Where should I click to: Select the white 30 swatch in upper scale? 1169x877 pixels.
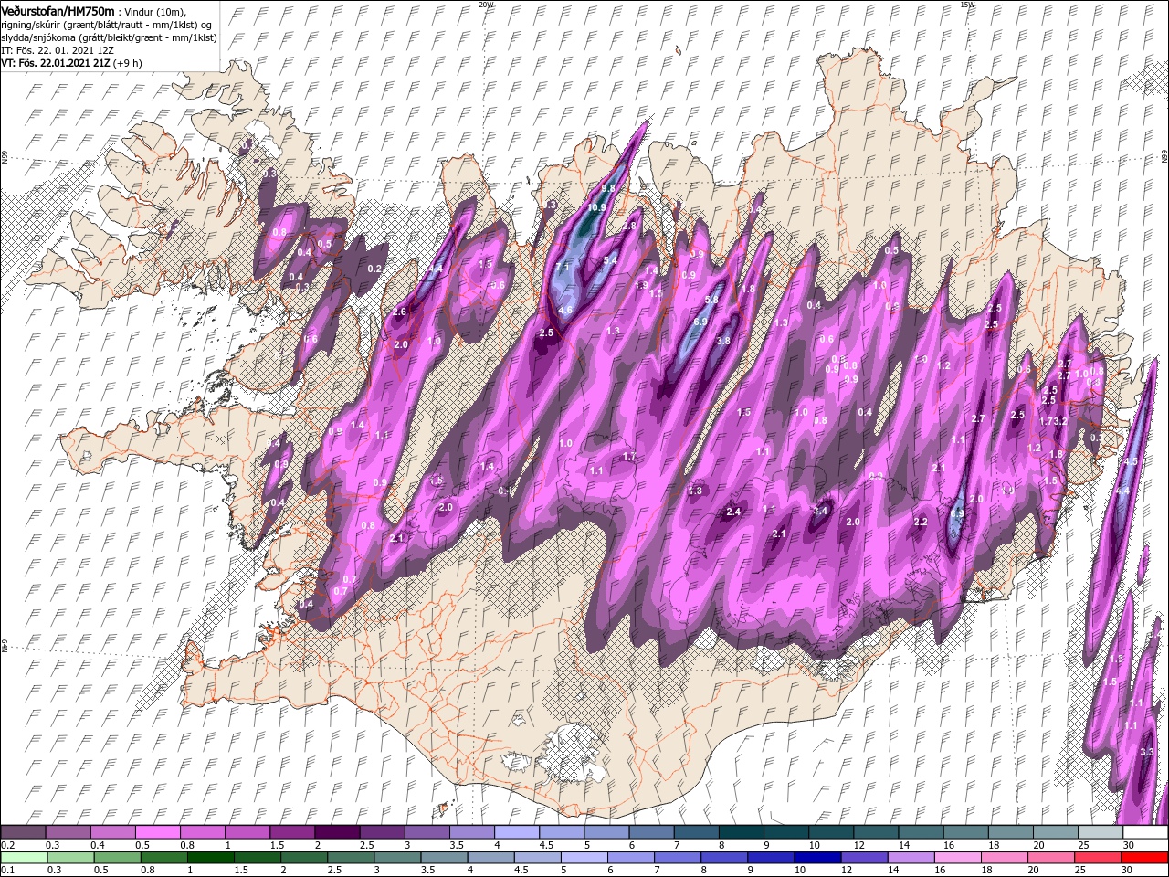(1145, 832)
